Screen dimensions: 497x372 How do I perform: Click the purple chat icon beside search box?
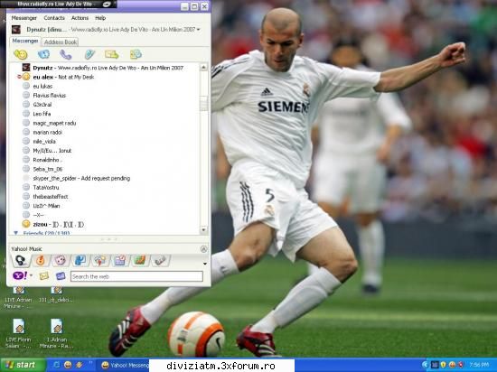[61, 276]
